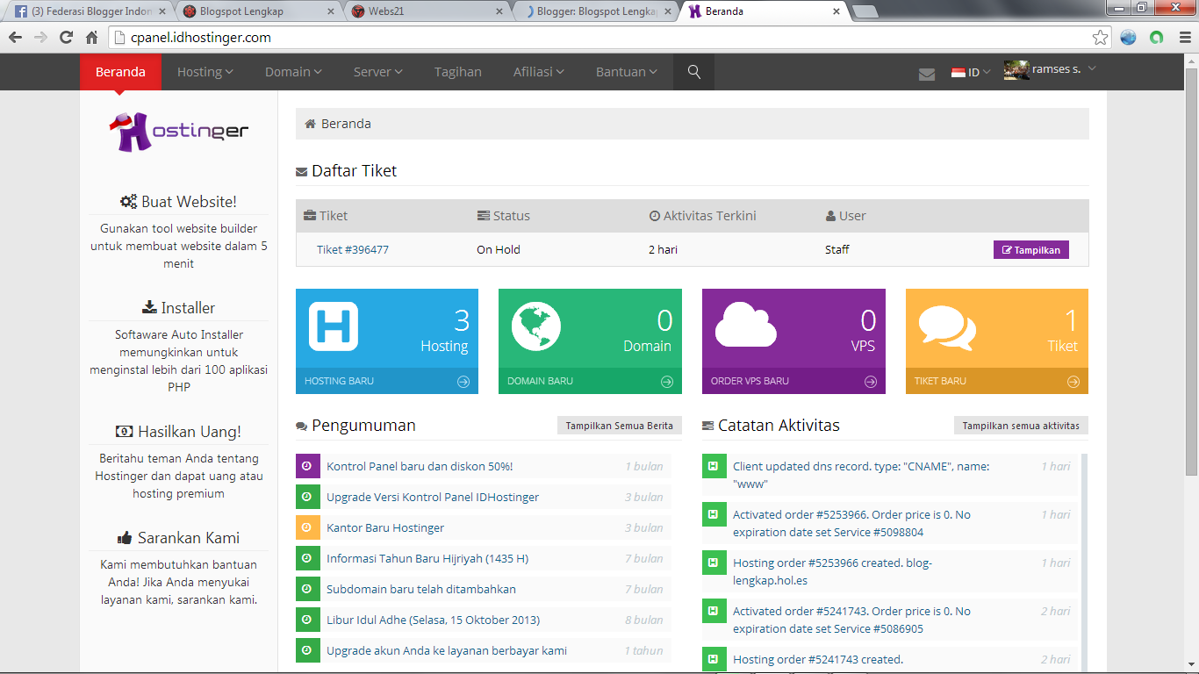Open Hasilkan Uang! sidebar link
1199x674 pixels.
click(178, 432)
